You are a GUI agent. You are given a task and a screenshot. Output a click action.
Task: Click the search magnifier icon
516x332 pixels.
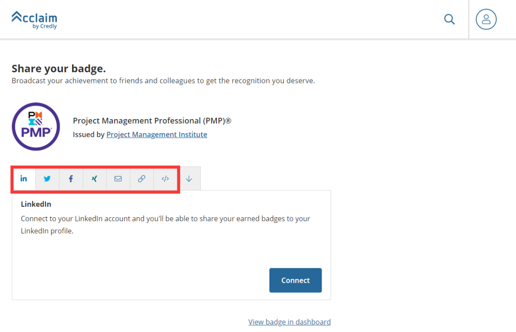449,19
